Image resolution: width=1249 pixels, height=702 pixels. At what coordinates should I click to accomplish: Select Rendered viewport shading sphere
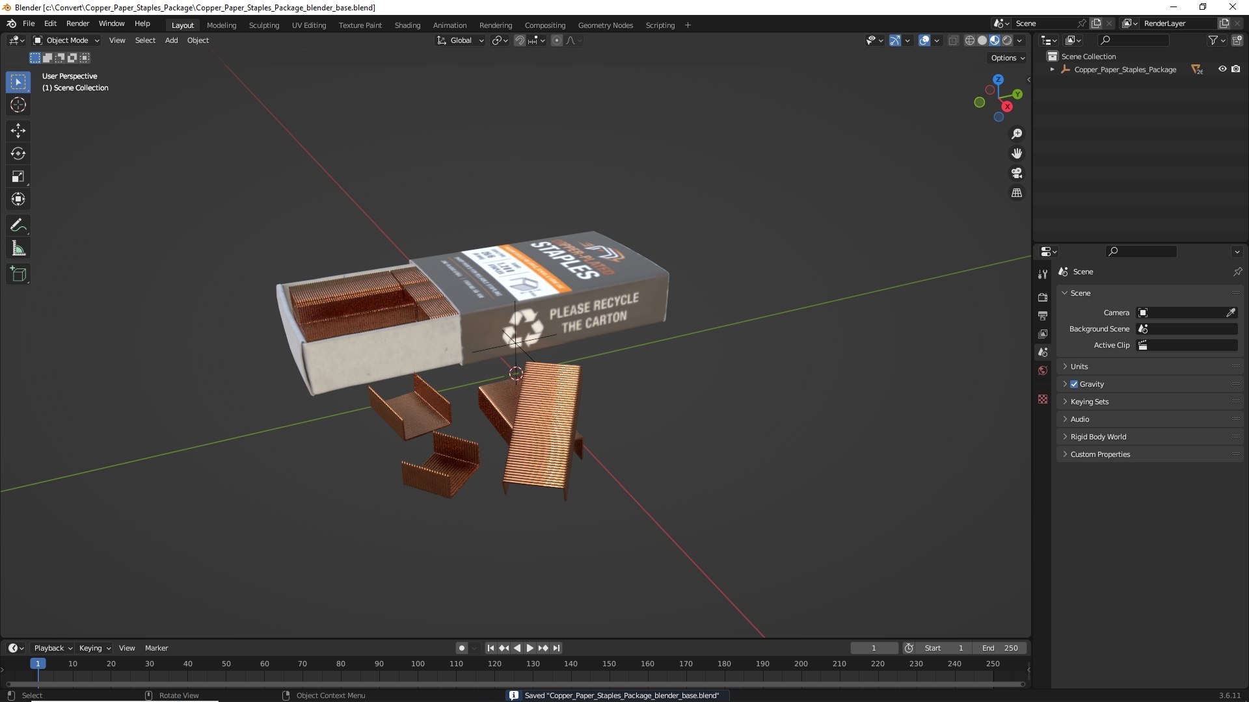1007,40
